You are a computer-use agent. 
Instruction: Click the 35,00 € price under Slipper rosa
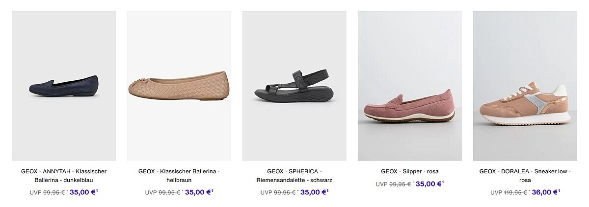(x=429, y=184)
